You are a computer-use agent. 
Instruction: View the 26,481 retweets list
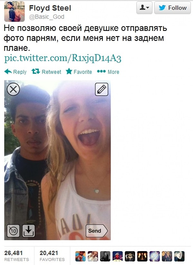16,256
